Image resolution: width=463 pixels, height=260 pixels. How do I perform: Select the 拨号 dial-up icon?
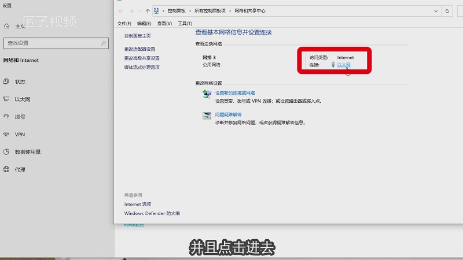(x=6, y=117)
